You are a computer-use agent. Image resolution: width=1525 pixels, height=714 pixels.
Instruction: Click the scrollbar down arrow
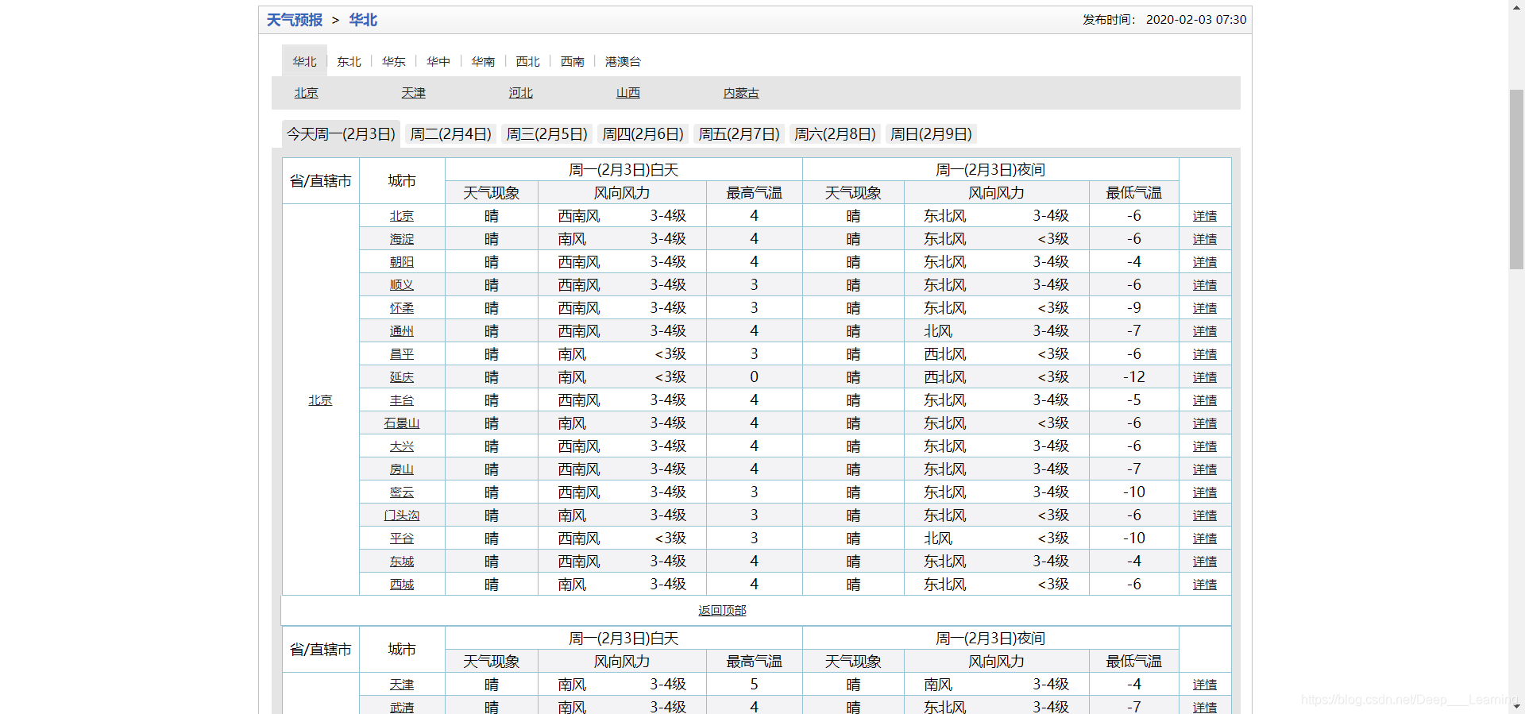(x=1516, y=706)
